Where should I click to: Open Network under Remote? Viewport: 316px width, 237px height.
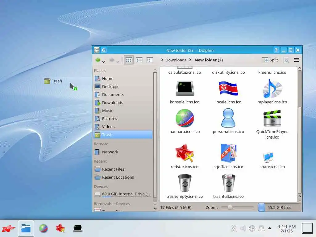coord(123,152)
